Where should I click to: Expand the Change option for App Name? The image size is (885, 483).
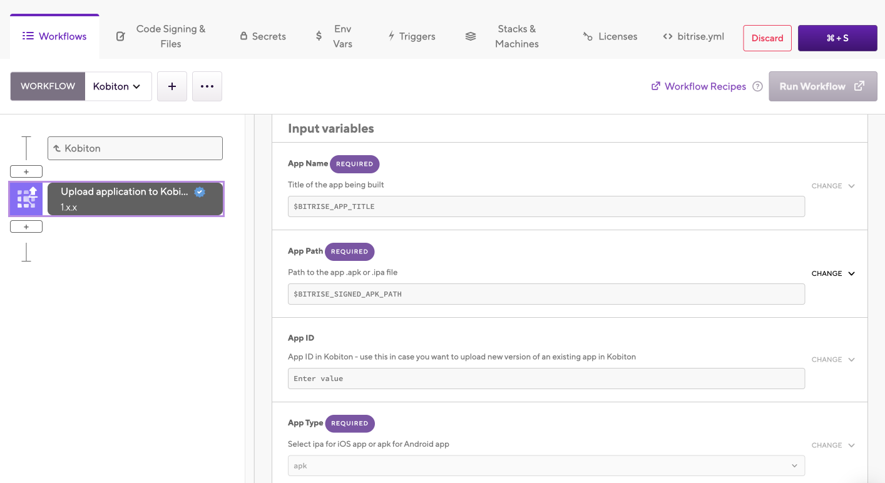pos(833,186)
